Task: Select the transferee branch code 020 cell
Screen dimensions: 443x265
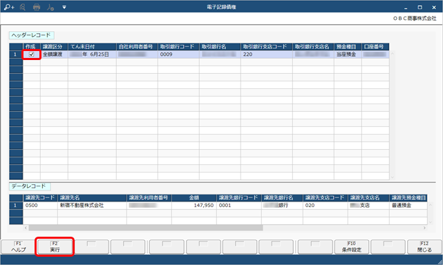Action: [x=326, y=206]
